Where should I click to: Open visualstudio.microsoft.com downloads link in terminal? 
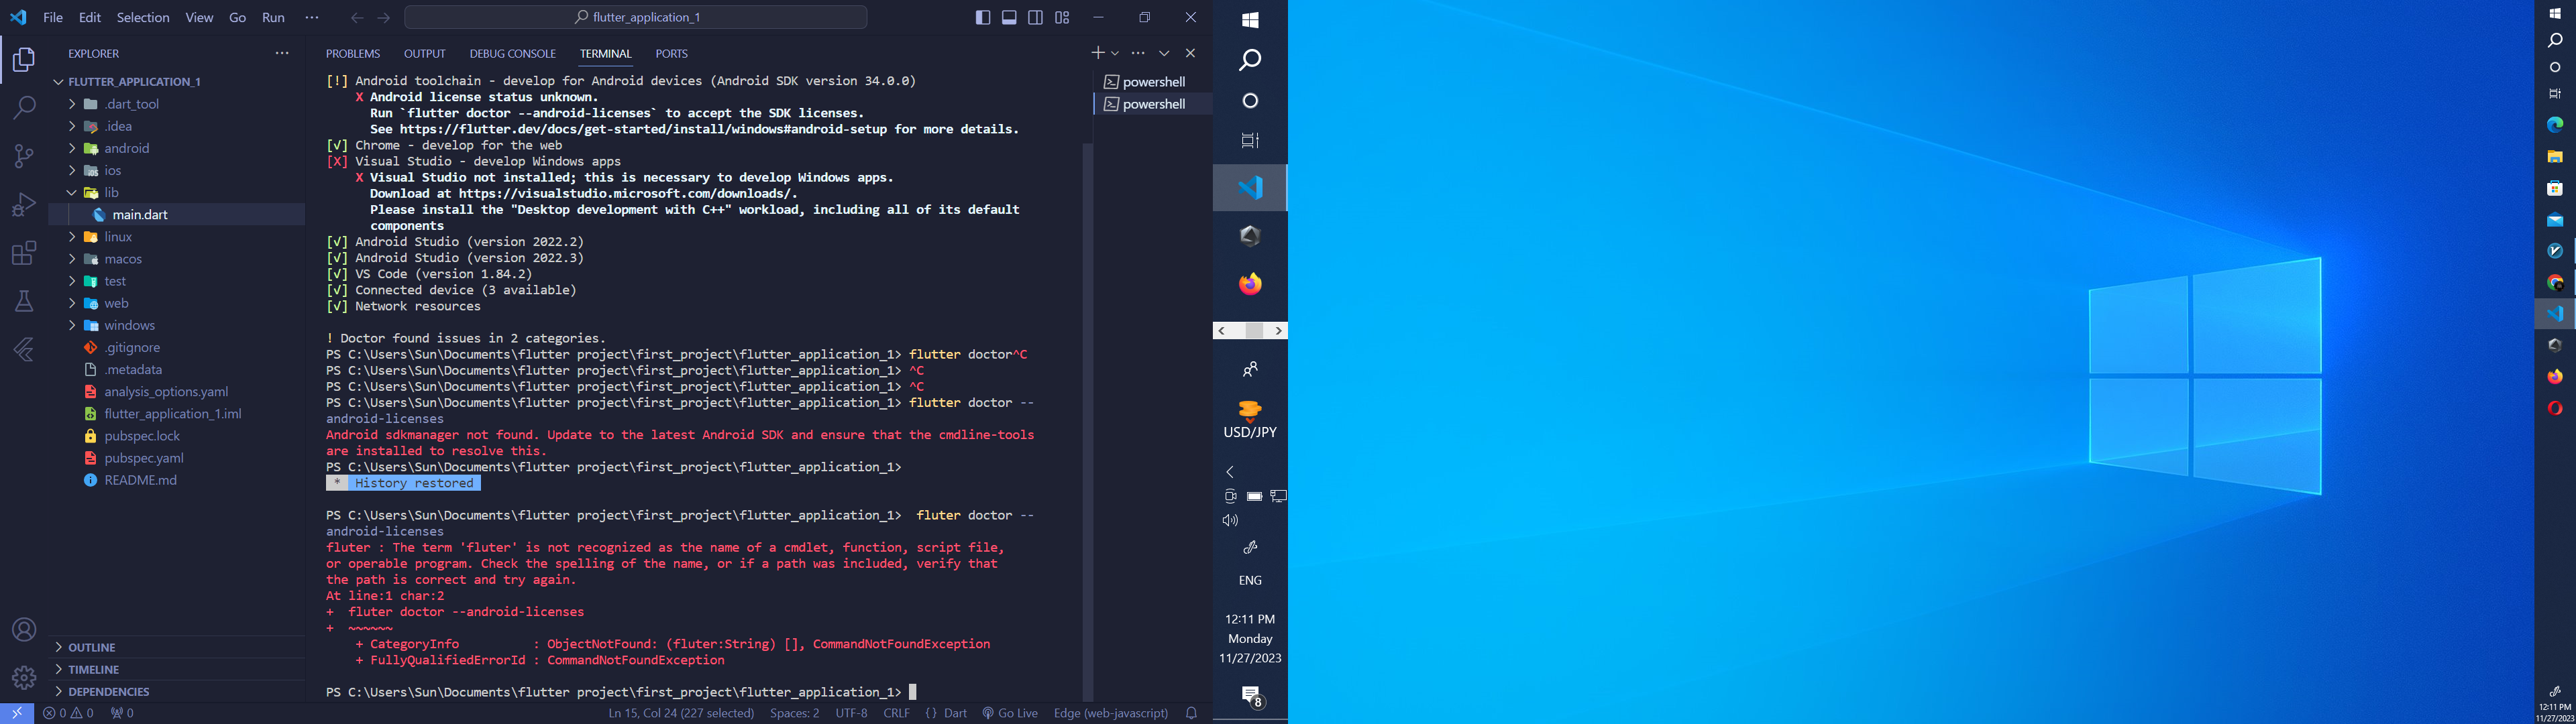pos(625,194)
